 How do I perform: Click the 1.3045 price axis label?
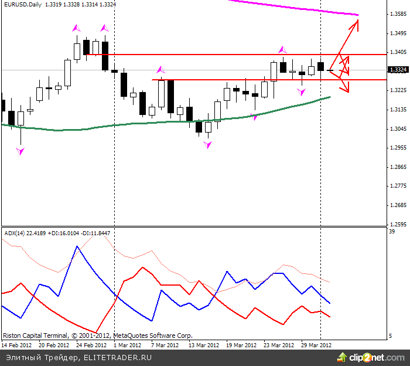[398, 129]
